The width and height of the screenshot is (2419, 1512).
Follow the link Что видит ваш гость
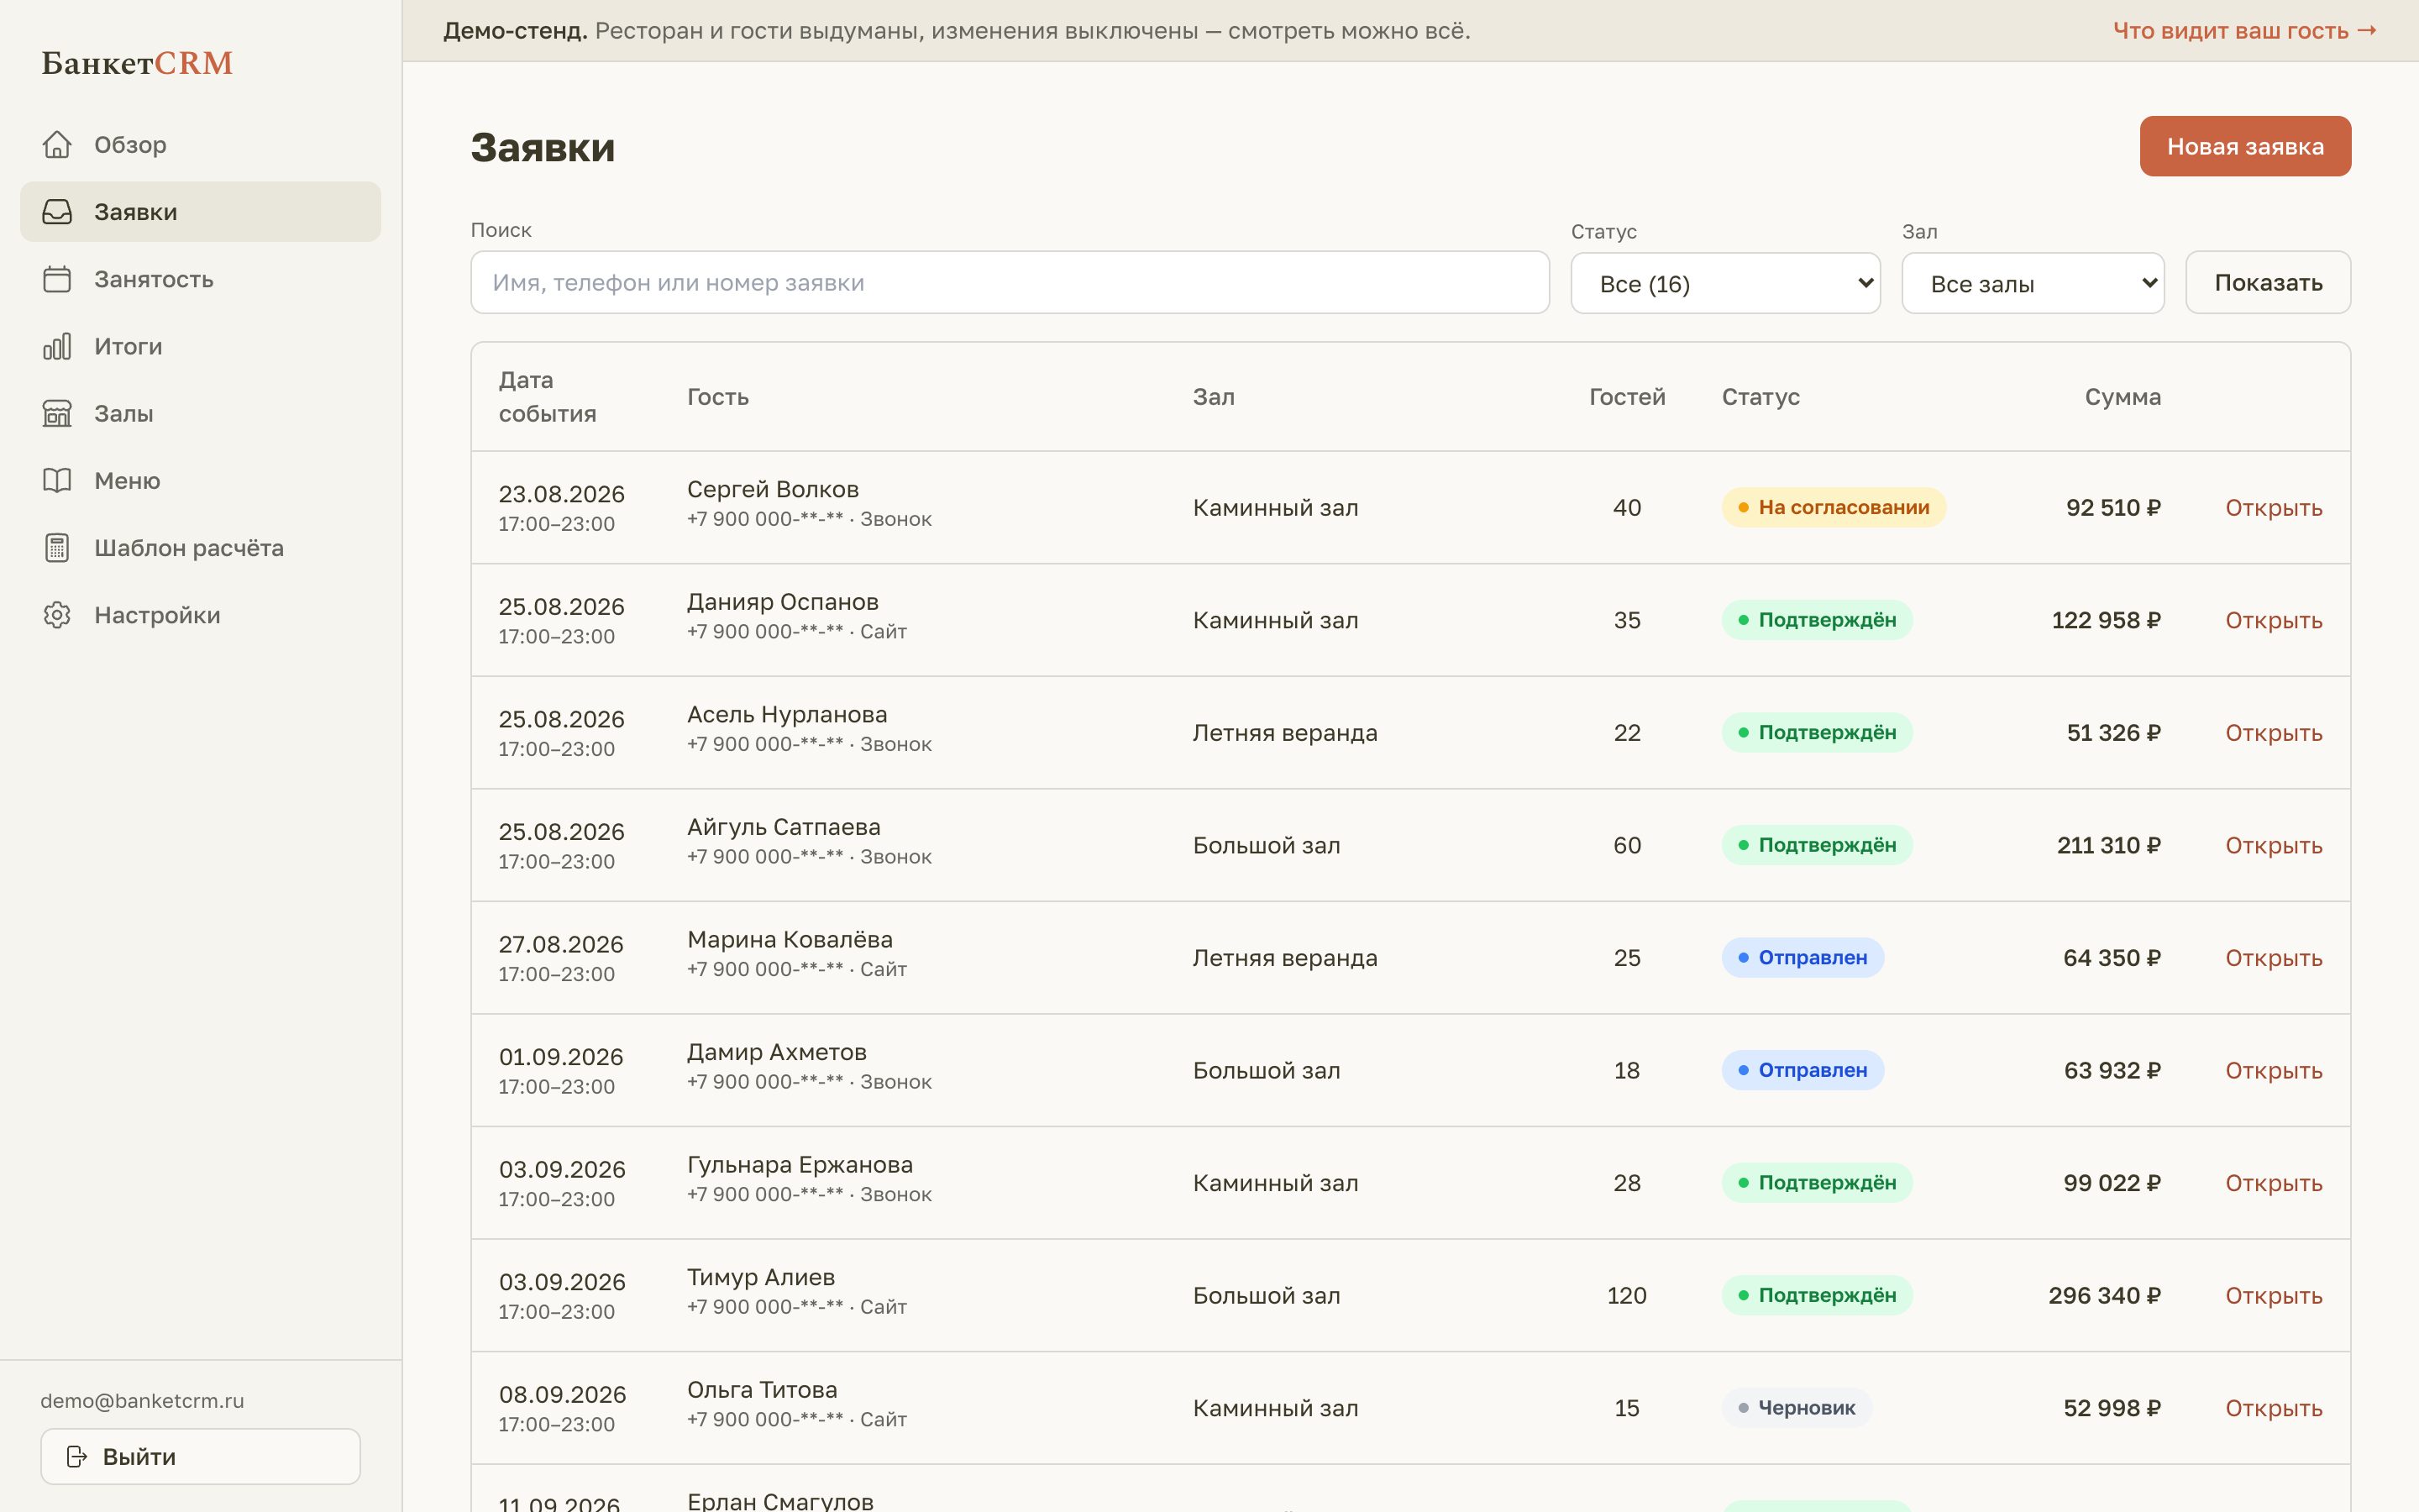pos(2245,31)
